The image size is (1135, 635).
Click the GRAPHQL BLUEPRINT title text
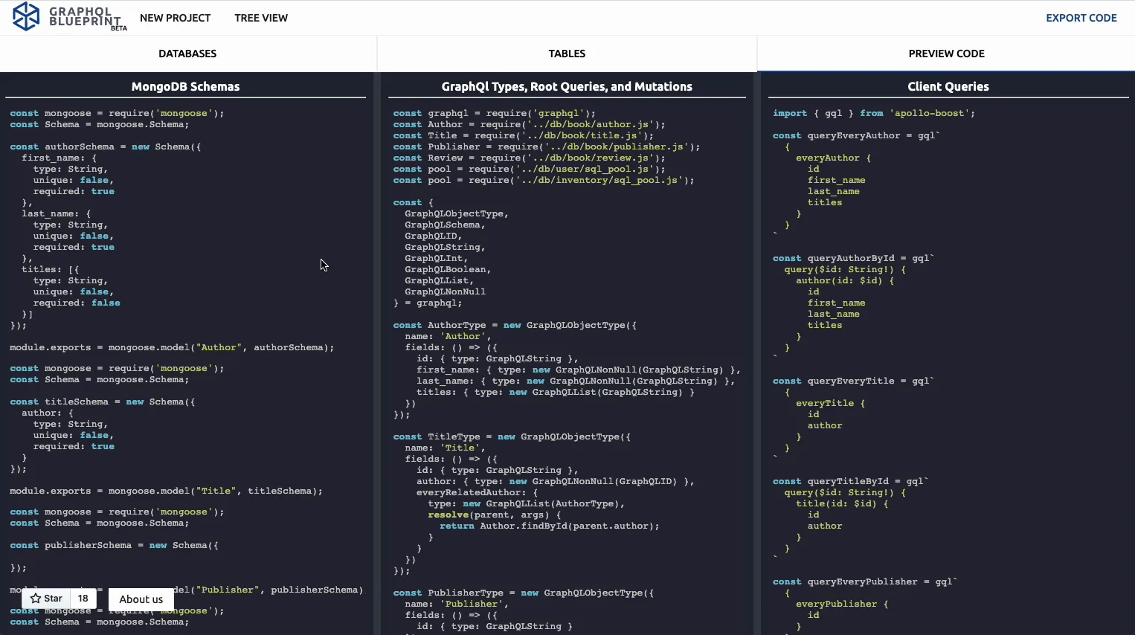coord(84,16)
